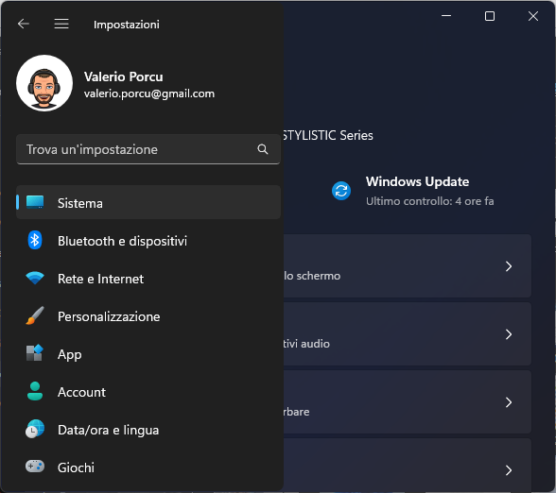
Task: Focus the Trova un'impostazione search field
Action: (148, 149)
